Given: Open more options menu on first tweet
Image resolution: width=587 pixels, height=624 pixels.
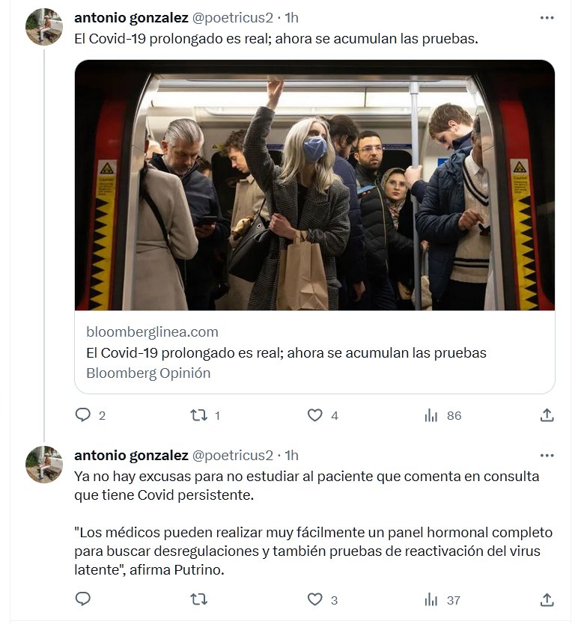Looking at the screenshot, I should pos(547,17).
